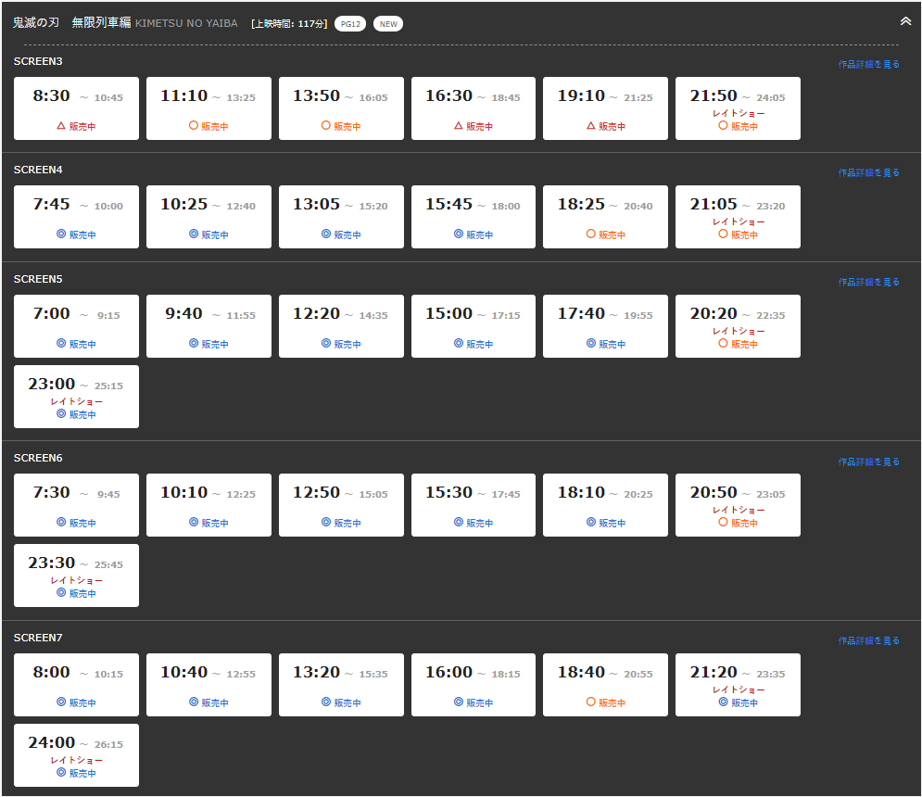
Task: Select the 16:30 showtime on SCREEN3
Action: coord(474,108)
